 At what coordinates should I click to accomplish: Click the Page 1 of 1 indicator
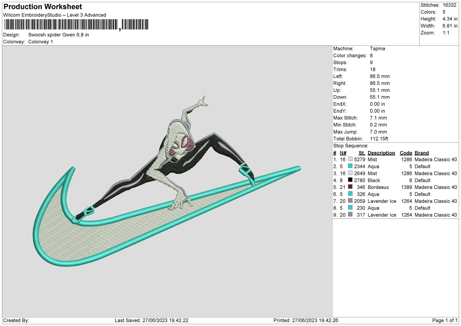pos(445,320)
